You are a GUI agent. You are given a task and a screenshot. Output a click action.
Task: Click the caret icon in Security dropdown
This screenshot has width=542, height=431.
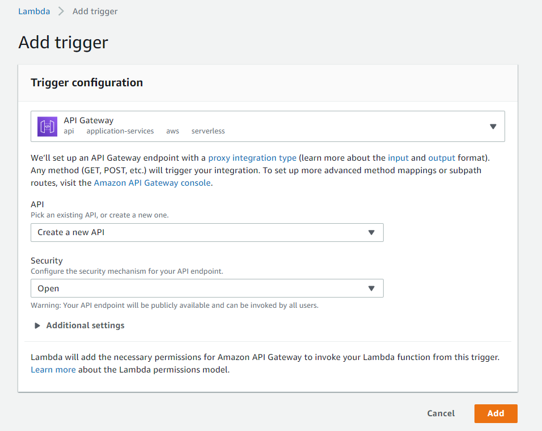pyautogui.click(x=371, y=288)
